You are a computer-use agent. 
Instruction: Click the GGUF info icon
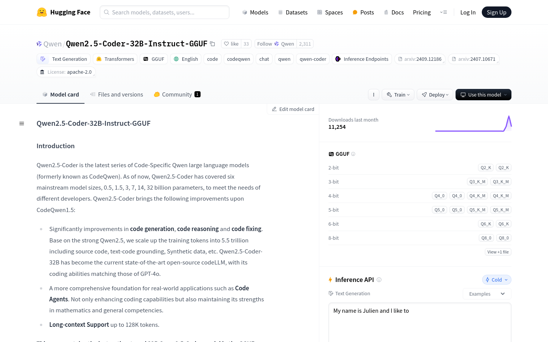click(353, 154)
